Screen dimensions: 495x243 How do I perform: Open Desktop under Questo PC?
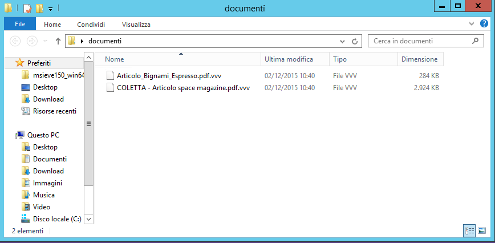pyautogui.click(x=45, y=147)
